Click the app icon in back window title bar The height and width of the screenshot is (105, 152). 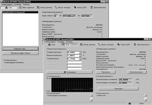tap(2, 2)
